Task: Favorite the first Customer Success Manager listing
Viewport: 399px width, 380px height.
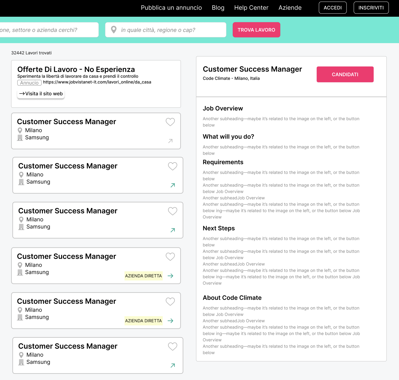Action: pos(170,122)
